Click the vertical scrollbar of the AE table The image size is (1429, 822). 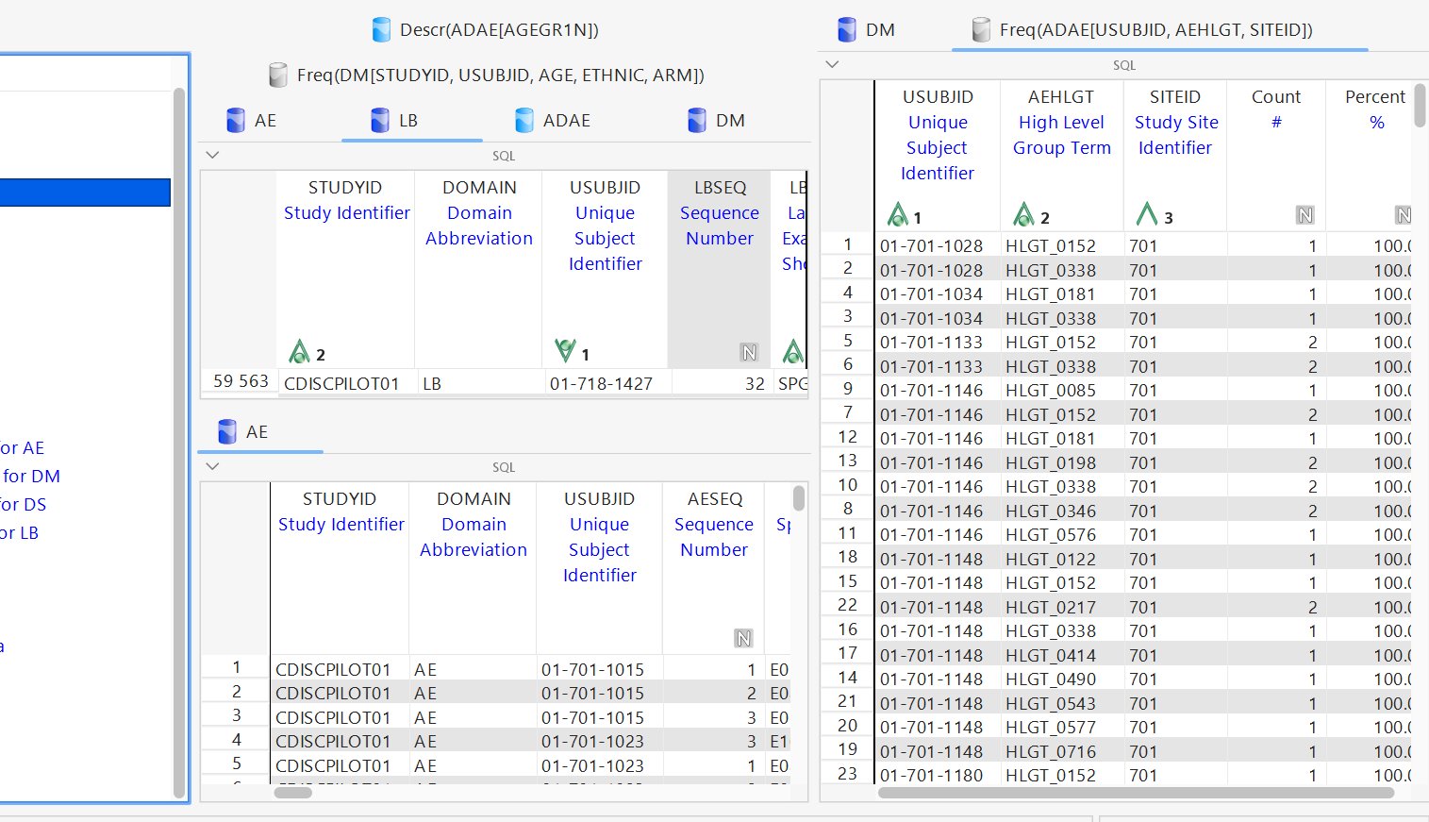click(798, 497)
